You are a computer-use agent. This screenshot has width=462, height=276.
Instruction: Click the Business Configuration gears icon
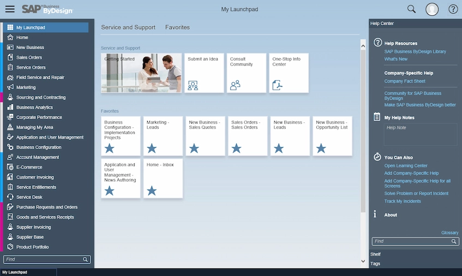[x=10, y=147]
